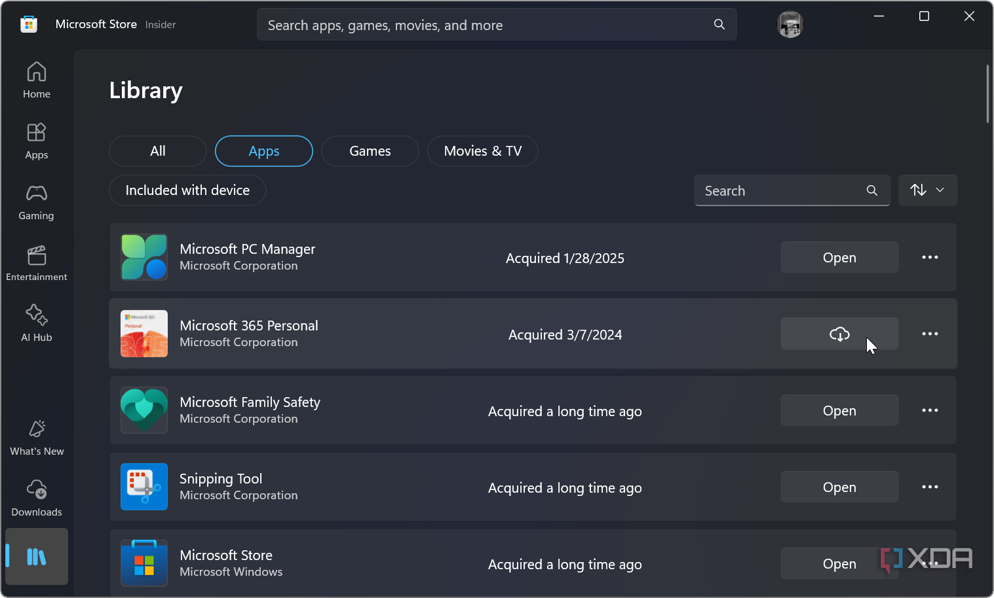Filter library by Movies & TV

point(483,151)
